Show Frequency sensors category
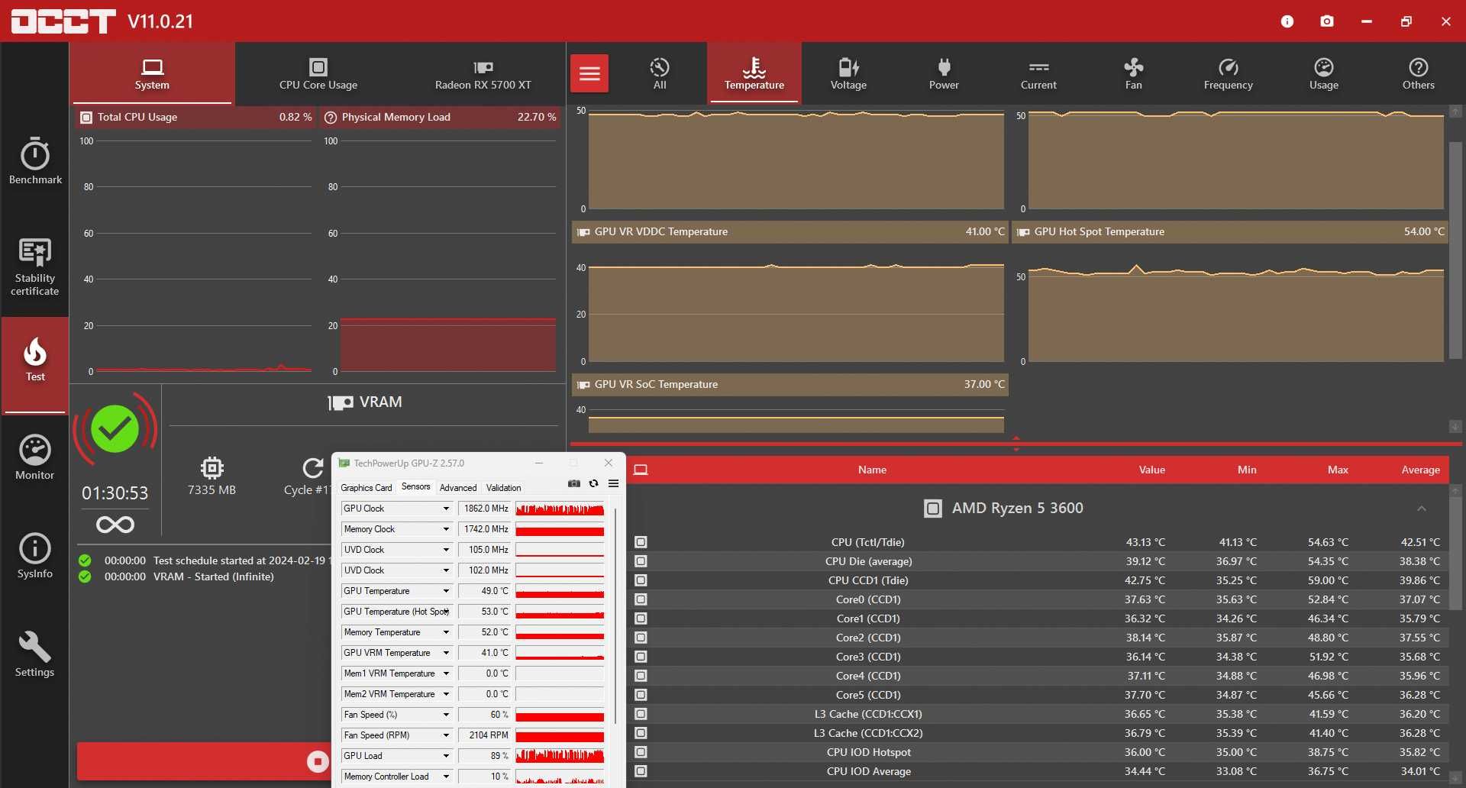 tap(1229, 73)
